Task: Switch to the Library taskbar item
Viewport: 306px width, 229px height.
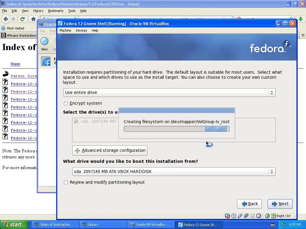Action: click(x=103, y=225)
